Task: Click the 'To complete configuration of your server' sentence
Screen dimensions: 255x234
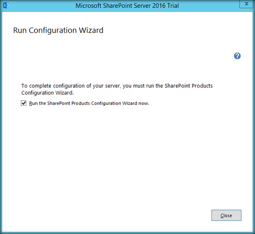Action: [71, 86]
